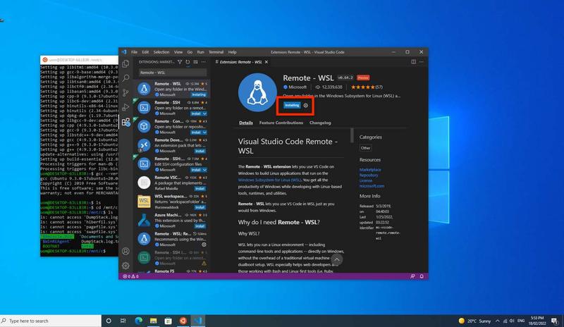The width and height of the screenshot is (564, 327).
Task: Open the Search view in activity bar
Action: click(125, 78)
